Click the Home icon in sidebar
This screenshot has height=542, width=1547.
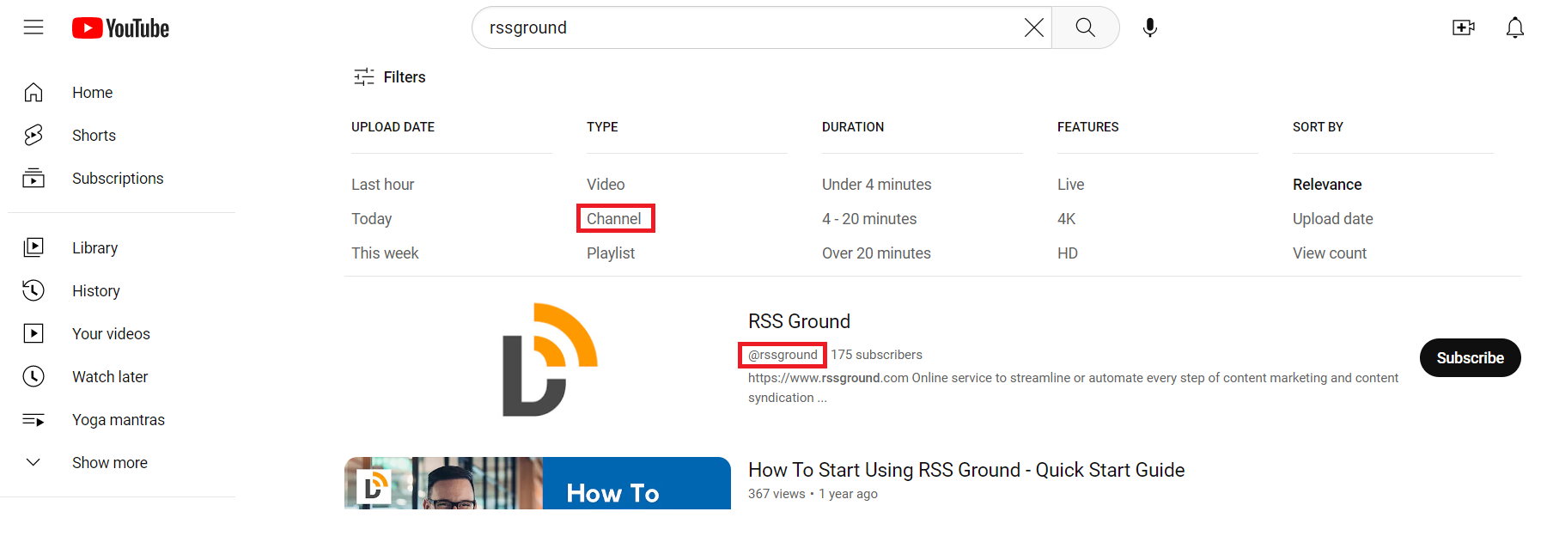pos(33,92)
